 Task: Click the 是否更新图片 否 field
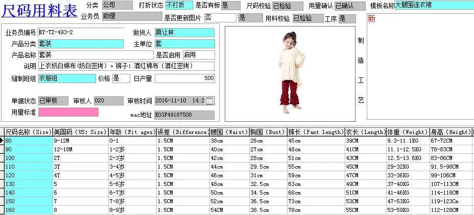(x=220, y=18)
